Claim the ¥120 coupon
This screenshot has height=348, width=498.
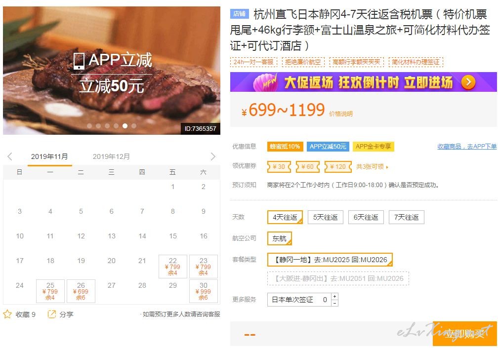click(338, 166)
